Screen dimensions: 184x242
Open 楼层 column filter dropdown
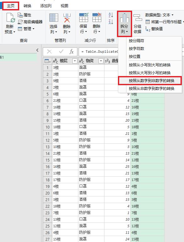click(x=75, y=61)
